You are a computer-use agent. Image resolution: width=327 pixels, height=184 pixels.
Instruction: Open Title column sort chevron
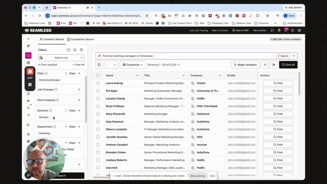pos(183,75)
